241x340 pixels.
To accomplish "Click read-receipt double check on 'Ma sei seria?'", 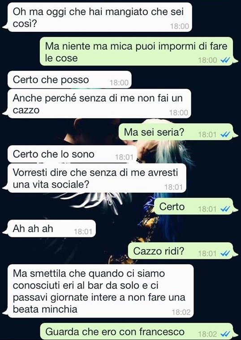I will (x=225, y=135).
